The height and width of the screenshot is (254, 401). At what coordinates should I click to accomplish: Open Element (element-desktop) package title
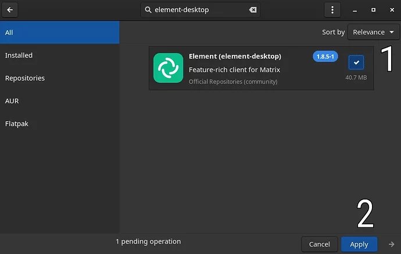(x=235, y=56)
